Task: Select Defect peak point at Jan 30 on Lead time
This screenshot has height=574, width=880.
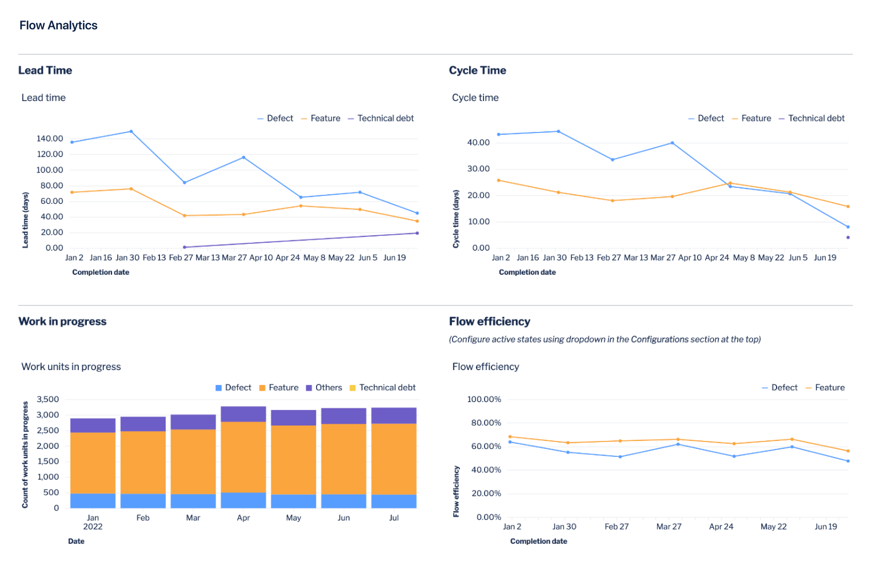Action: (131, 131)
